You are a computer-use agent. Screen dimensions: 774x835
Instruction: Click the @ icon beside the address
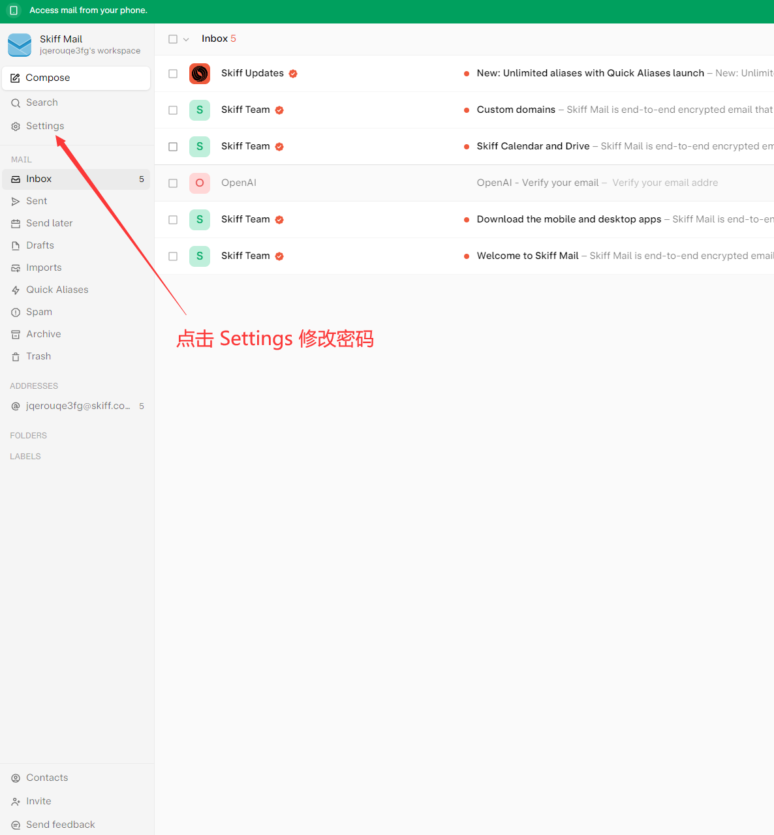[16, 406]
